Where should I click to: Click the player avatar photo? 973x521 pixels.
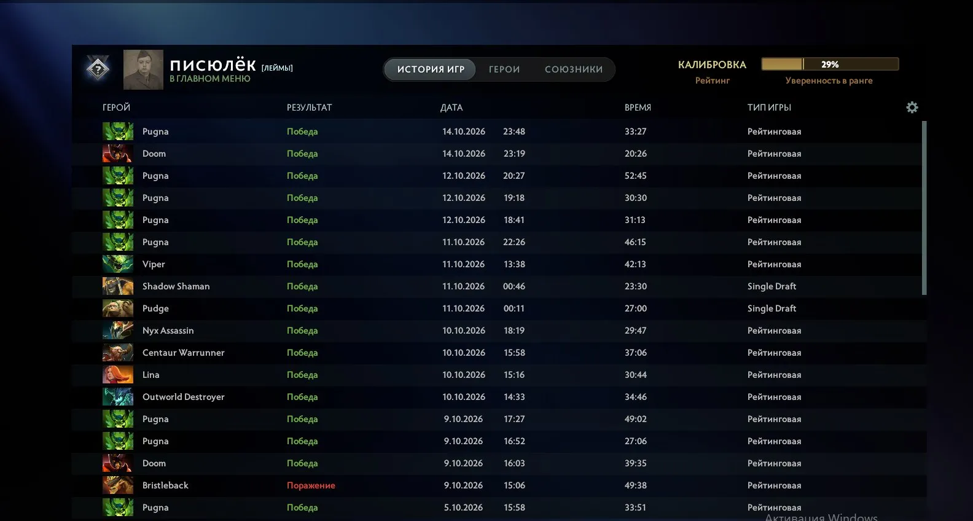pos(143,69)
